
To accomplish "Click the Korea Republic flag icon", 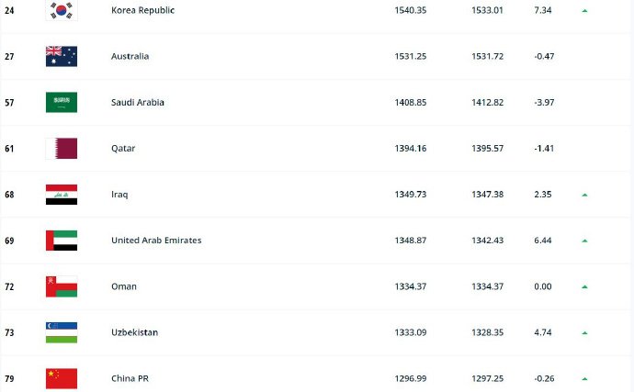I will pos(62,10).
